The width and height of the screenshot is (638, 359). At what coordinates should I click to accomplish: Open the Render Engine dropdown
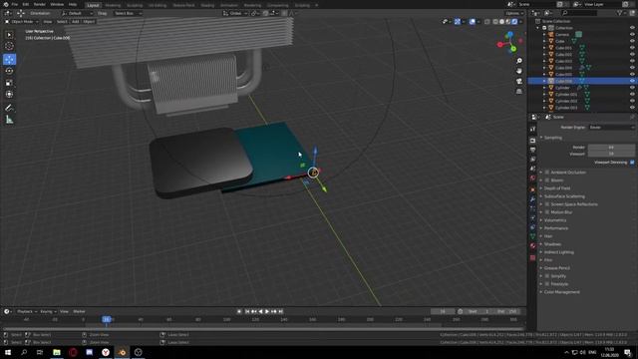tap(611, 128)
